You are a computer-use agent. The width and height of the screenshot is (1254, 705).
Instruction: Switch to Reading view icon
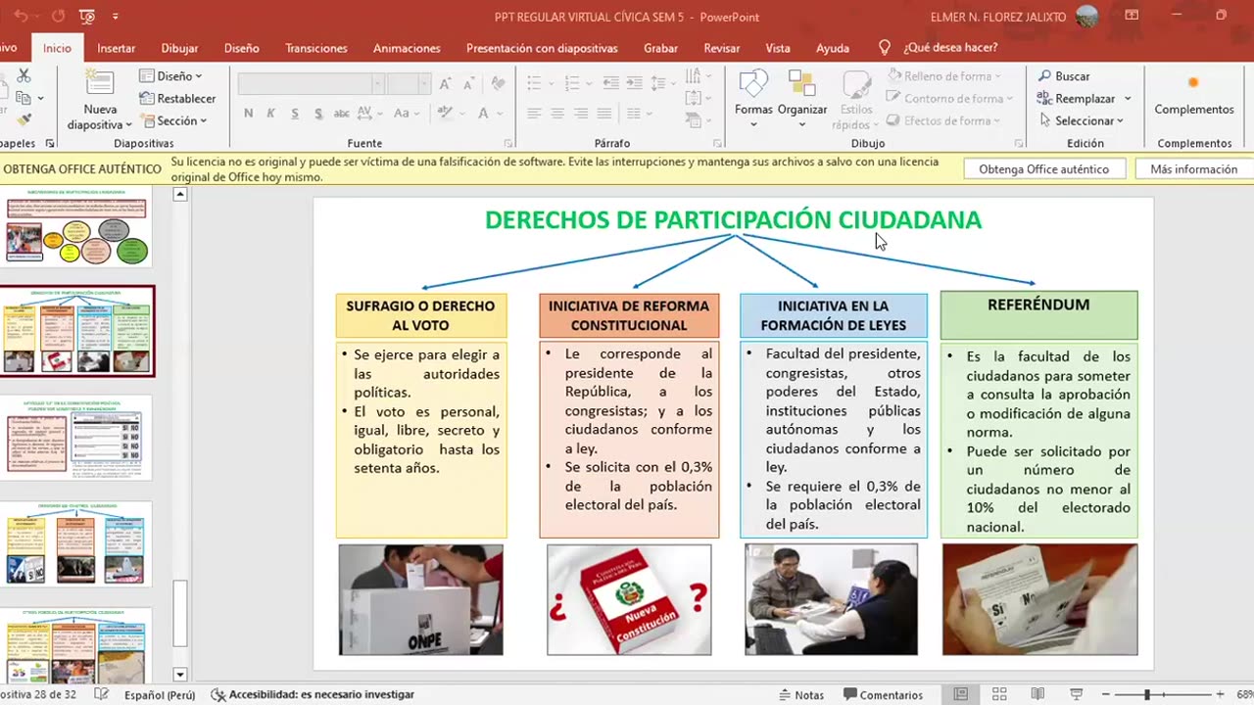[x=1037, y=694]
